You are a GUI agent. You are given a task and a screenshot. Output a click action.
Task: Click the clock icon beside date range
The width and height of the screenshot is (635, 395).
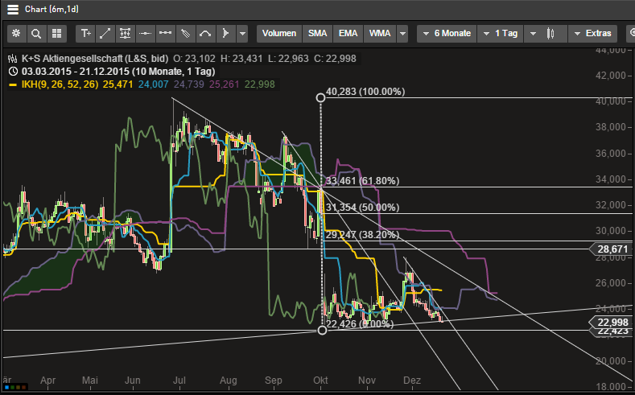[13, 72]
